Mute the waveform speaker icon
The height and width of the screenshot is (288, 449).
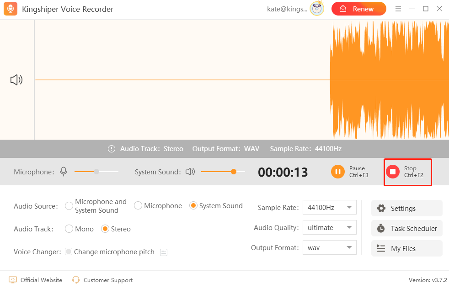(x=16, y=80)
